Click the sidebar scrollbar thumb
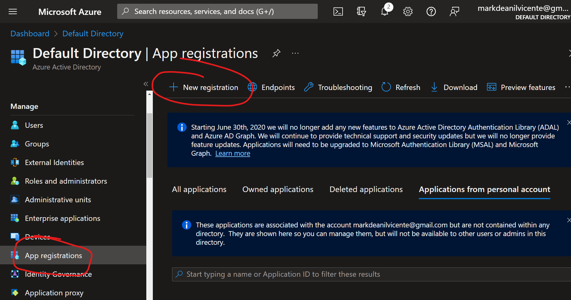 click(149, 145)
